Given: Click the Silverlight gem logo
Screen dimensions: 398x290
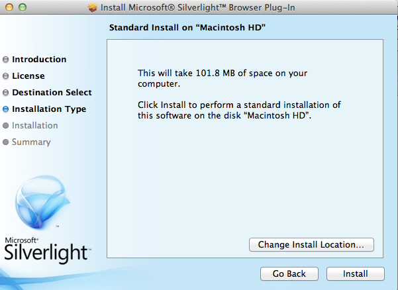Looking at the screenshot, I should (x=42, y=202).
